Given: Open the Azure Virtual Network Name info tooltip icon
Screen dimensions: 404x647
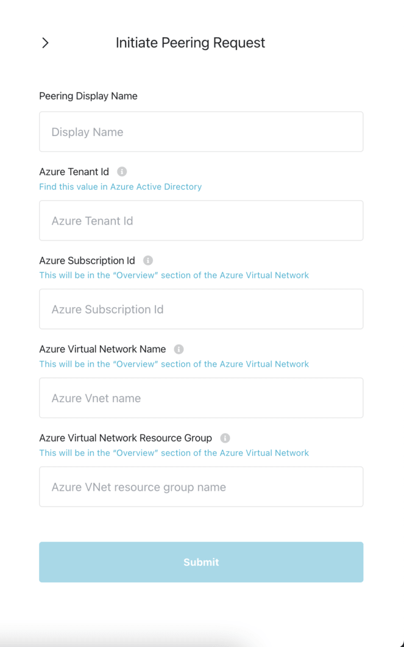Looking at the screenshot, I should pyautogui.click(x=179, y=349).
